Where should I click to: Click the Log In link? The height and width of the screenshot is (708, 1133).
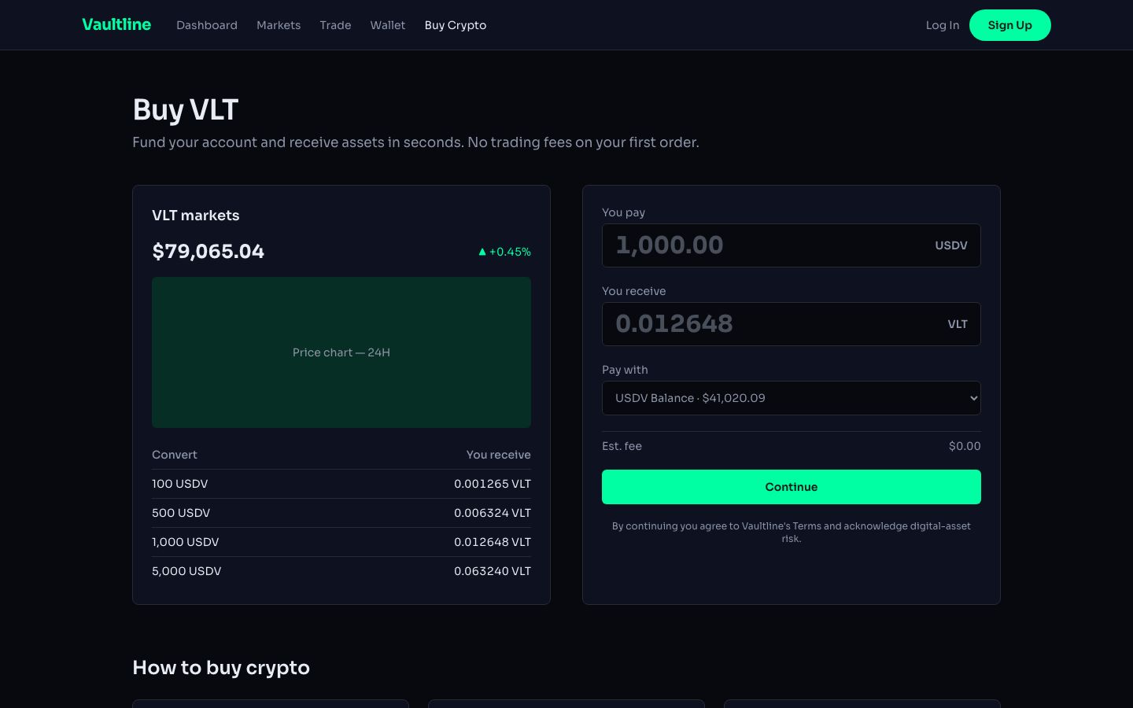[943, 25]
